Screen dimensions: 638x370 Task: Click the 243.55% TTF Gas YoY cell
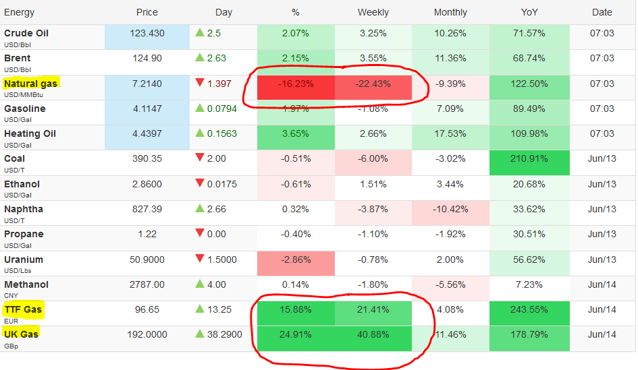[529, 313]
